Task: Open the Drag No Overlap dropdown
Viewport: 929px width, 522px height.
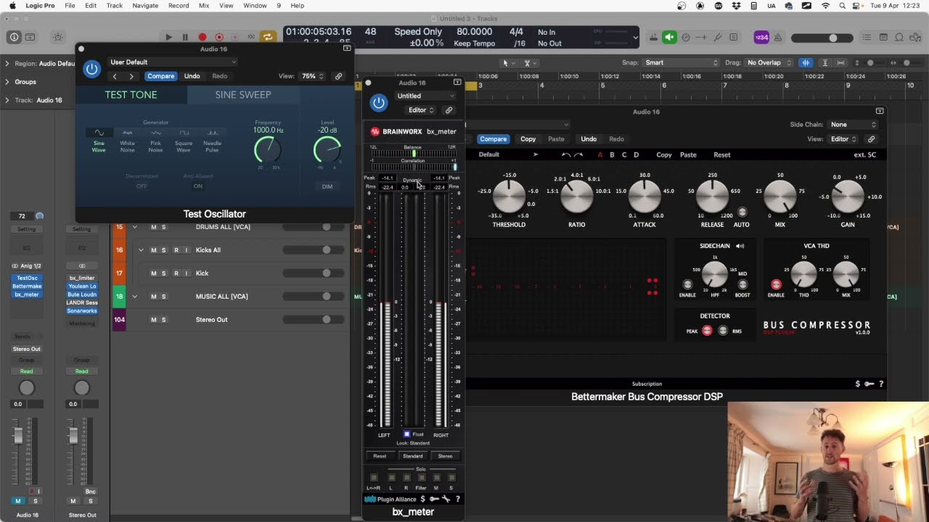Action: 769,63
